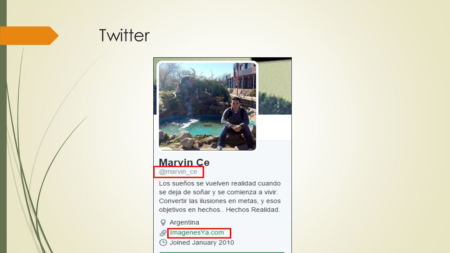Click the chain link icon beside ImagenesYa.com
Image resolution: width=450 pixels, height=253 pixels.
tap(163, 233)
